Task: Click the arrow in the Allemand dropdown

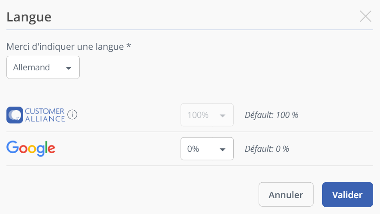Action: coord(69,68)
